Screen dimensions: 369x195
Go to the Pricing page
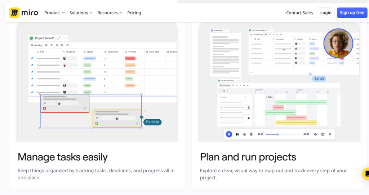pos(134,13)
